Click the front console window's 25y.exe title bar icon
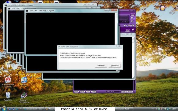This screenshot has height=111, width=178. (x=27, y=11)
